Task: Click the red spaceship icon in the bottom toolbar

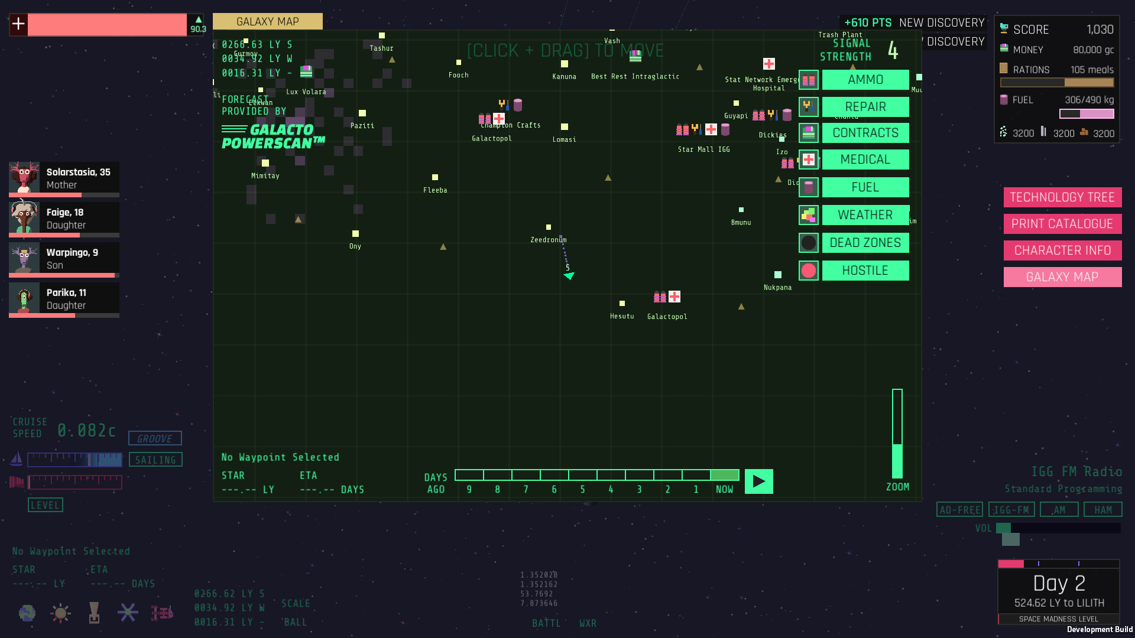Action: (x=161, y=613)
